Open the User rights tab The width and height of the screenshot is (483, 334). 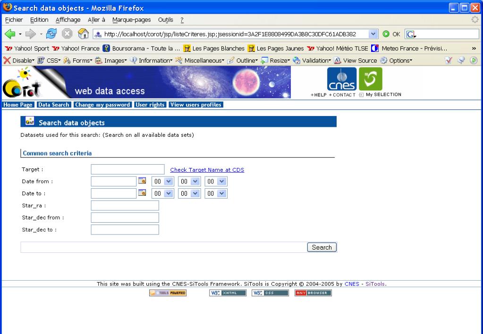click(150, 105)
